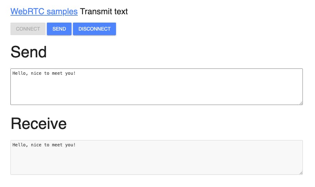Click the word meet in Receive box
Screen dimensions: 315x187
tap(57, 145)
